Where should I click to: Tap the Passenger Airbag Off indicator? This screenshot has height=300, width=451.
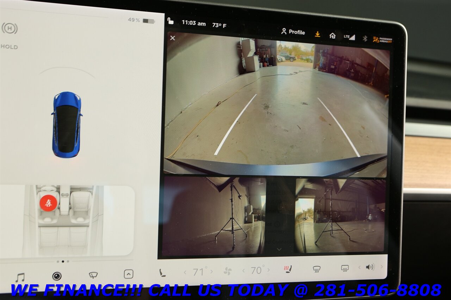coord(382,40)
